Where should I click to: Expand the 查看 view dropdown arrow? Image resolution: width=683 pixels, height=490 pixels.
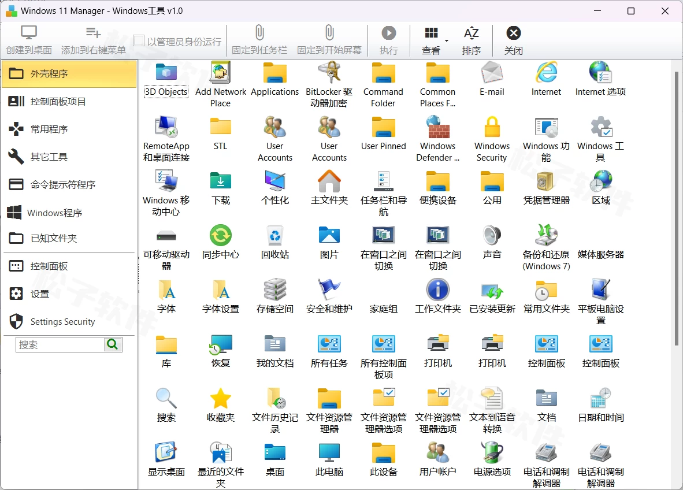click(x=447, y=41)
